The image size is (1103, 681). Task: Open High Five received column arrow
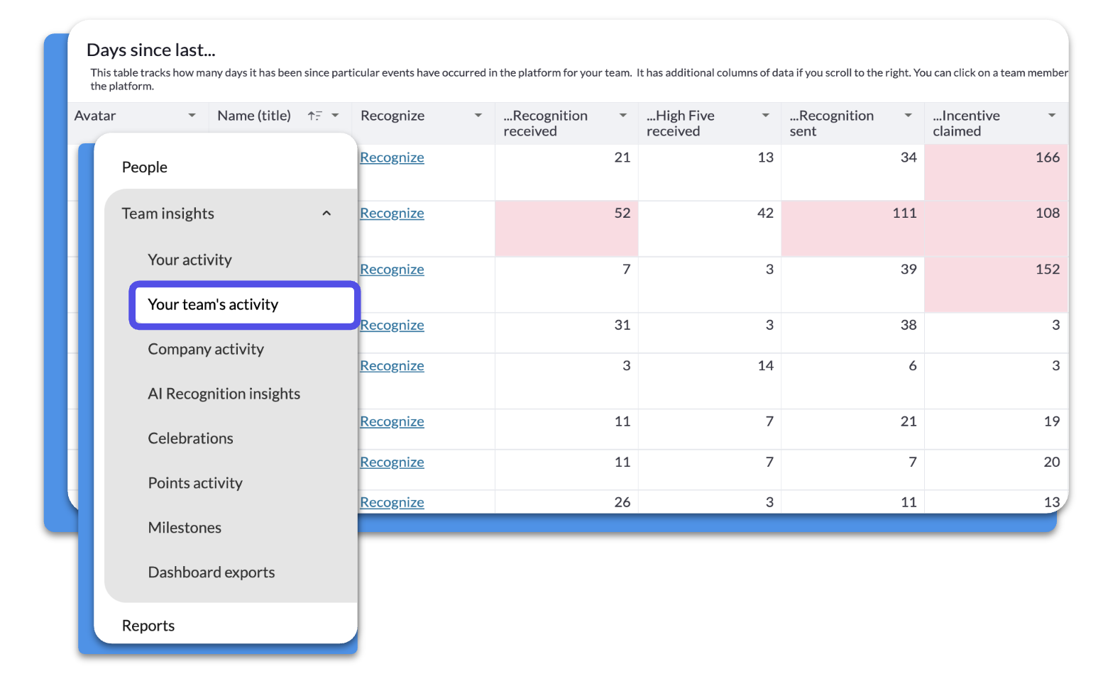coord(766,116)
